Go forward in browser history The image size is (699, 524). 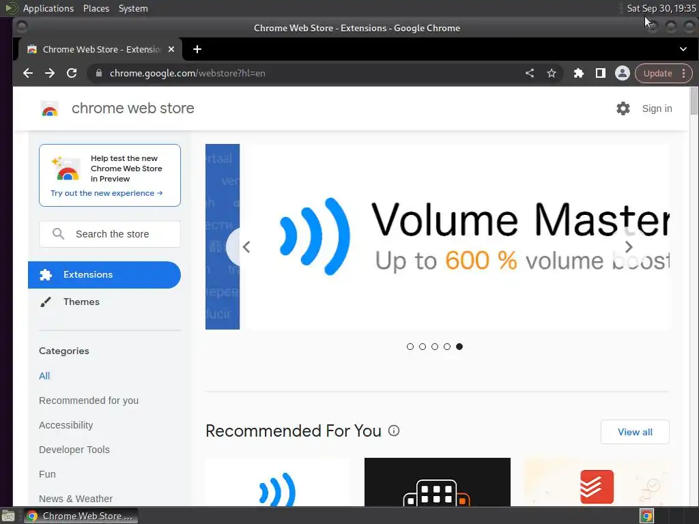tap(49, 73)
